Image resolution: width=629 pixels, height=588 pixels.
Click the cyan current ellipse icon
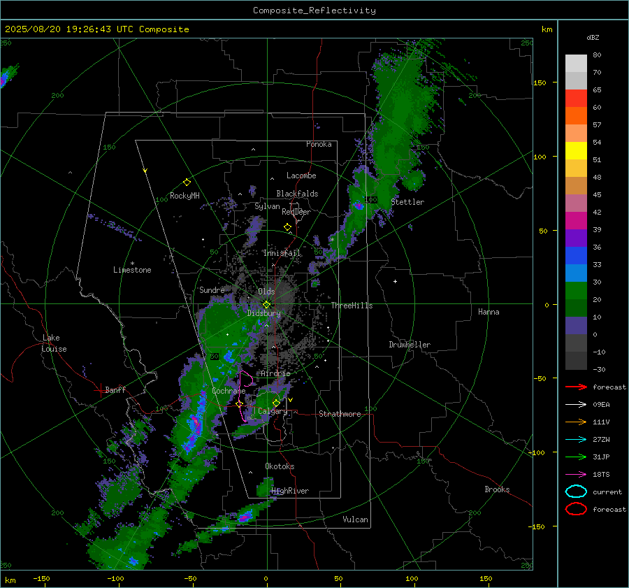pos(576,492)
